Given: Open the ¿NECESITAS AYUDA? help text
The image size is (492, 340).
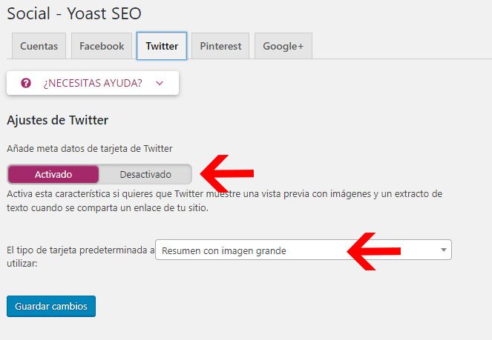Looking at the screenshot, I should tap(93, 83).
